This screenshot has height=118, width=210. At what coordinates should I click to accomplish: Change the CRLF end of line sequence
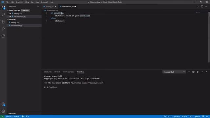[191, 117]
